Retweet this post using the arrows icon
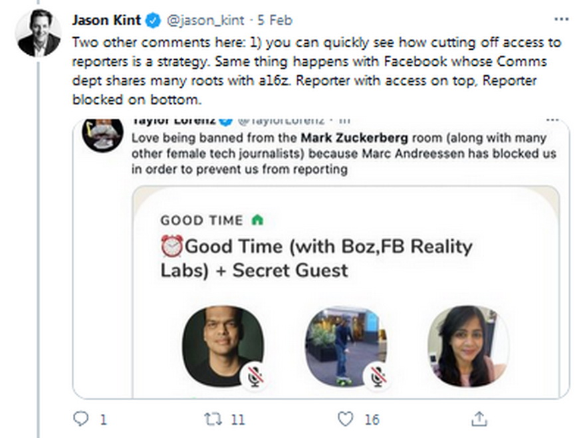The height and width of the screenshot is (438, 585). pos(214,419)
